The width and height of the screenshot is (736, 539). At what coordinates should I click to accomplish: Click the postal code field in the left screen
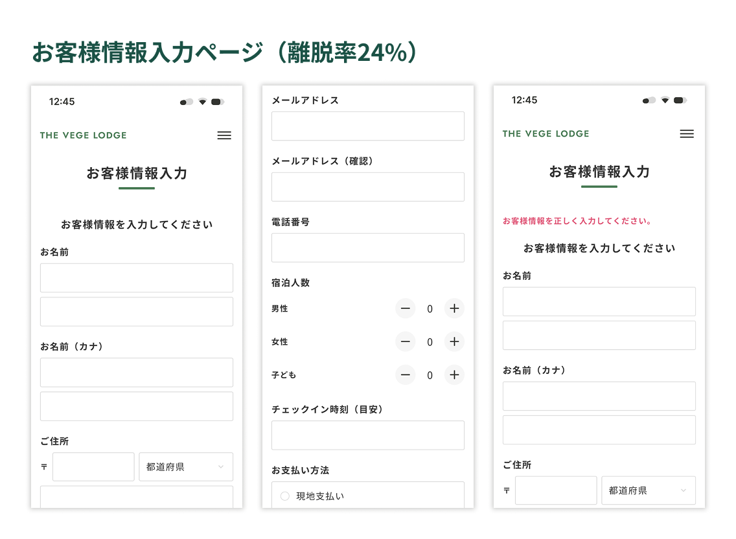93,466
